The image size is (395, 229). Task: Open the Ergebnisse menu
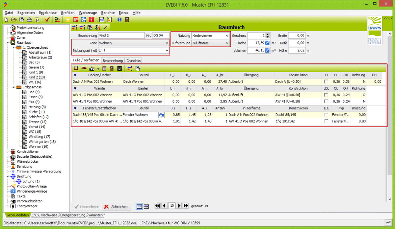pyautogui.click(x=48, y=12)
